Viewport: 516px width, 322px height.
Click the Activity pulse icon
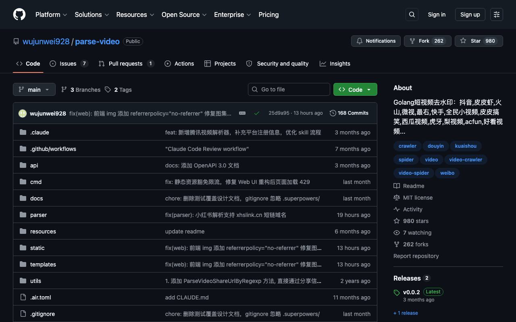pos(397,209)
